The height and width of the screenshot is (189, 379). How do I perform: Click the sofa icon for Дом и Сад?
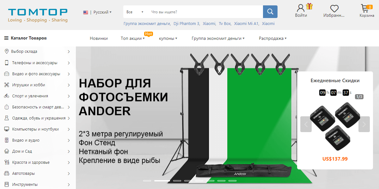7,151
